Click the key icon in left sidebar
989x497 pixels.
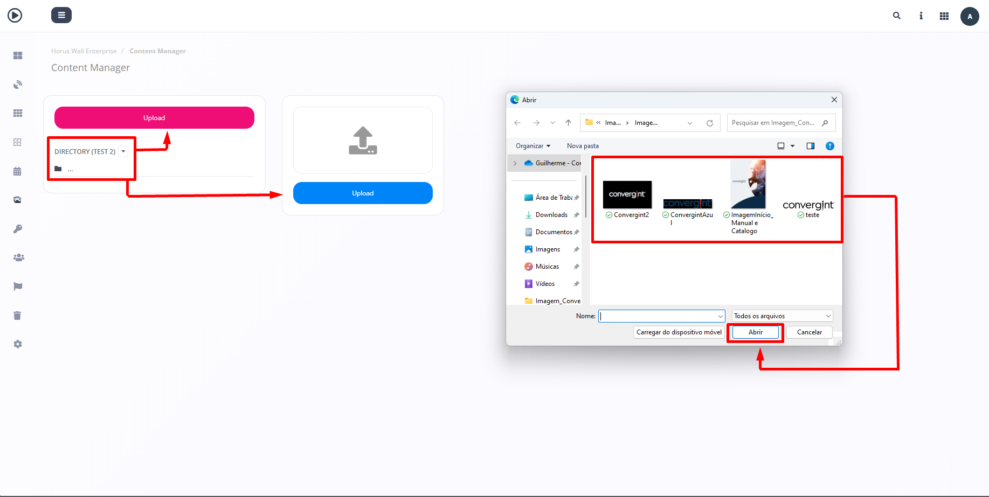tap(18, 229)
